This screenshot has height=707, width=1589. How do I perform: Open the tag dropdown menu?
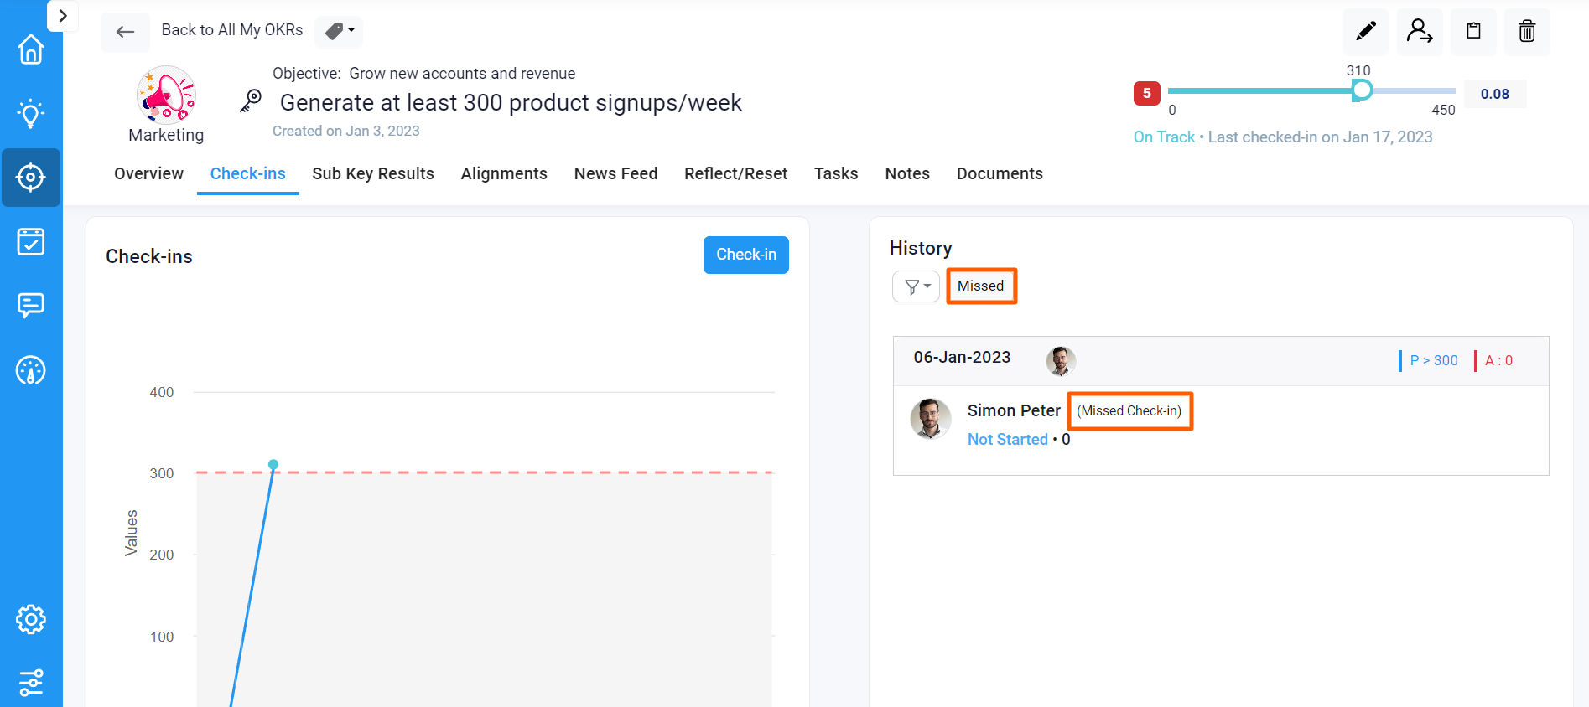[340, 31]
